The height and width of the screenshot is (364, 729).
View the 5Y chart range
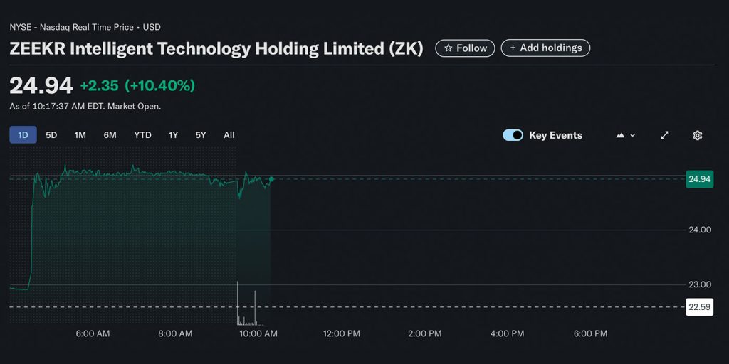pos(201,135)
